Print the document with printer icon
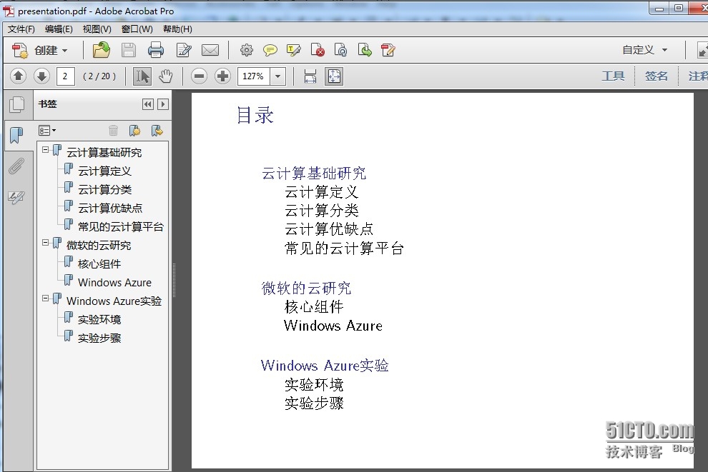The height and width of the screenshot is (472, 708). (156, 50)
